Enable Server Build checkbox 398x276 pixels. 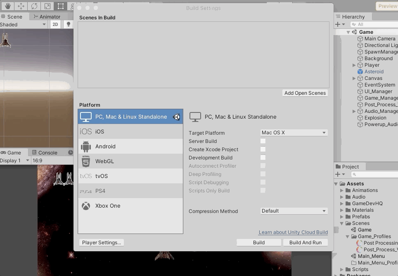263,141
